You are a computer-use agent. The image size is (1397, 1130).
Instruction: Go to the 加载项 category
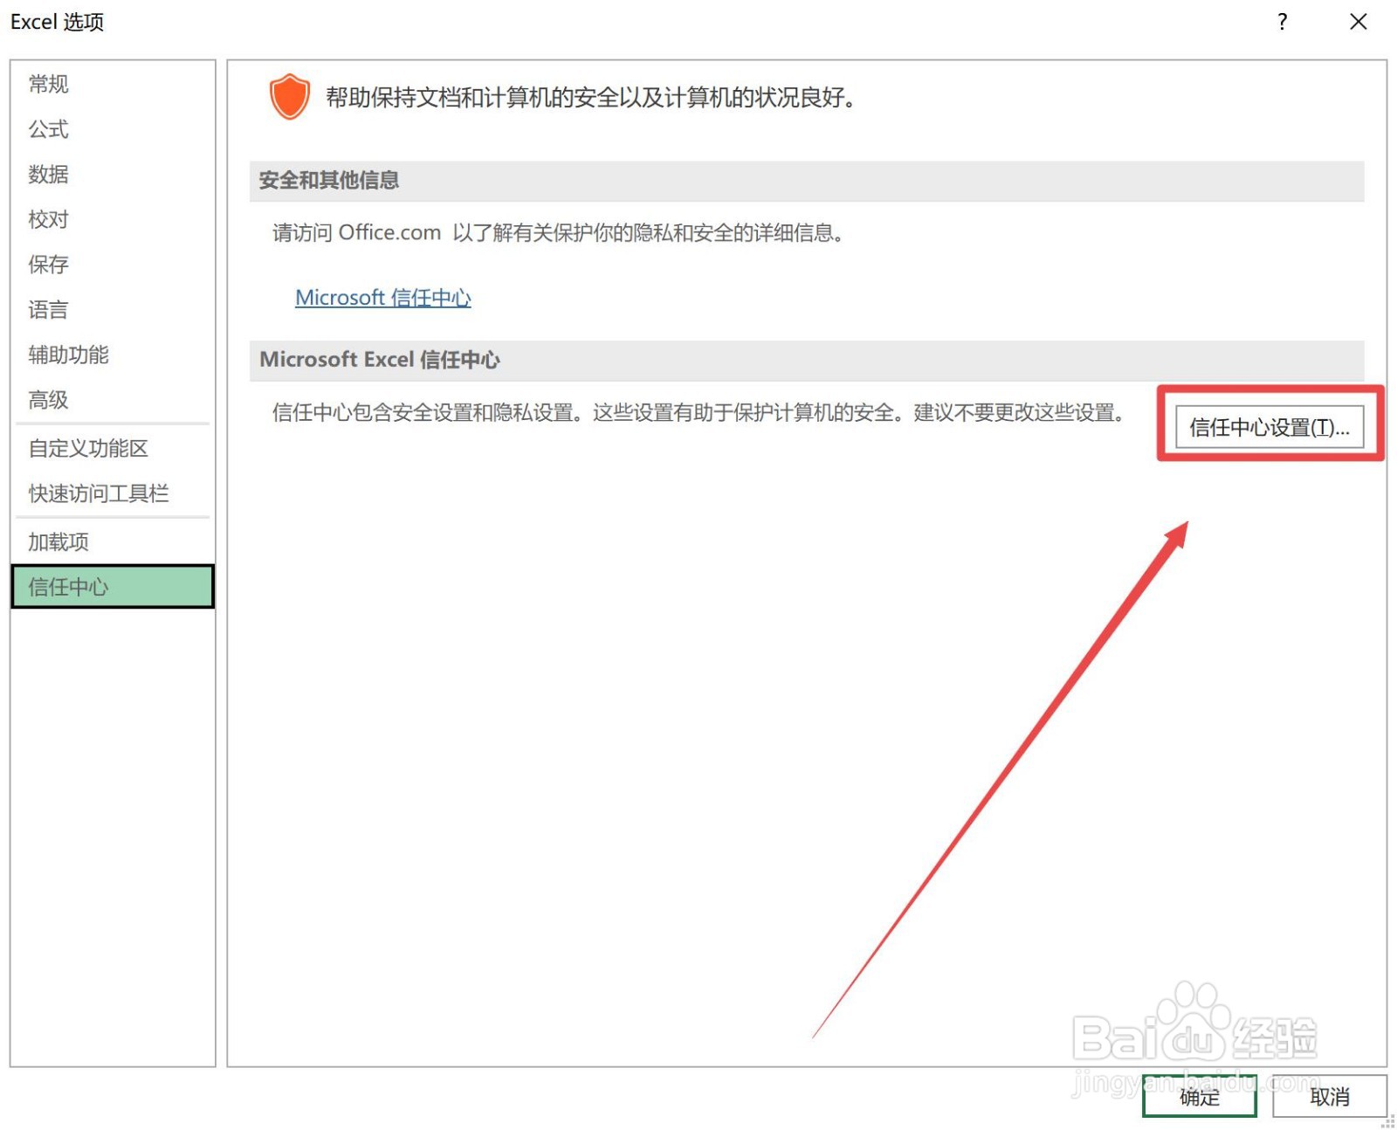click(112, 541)
